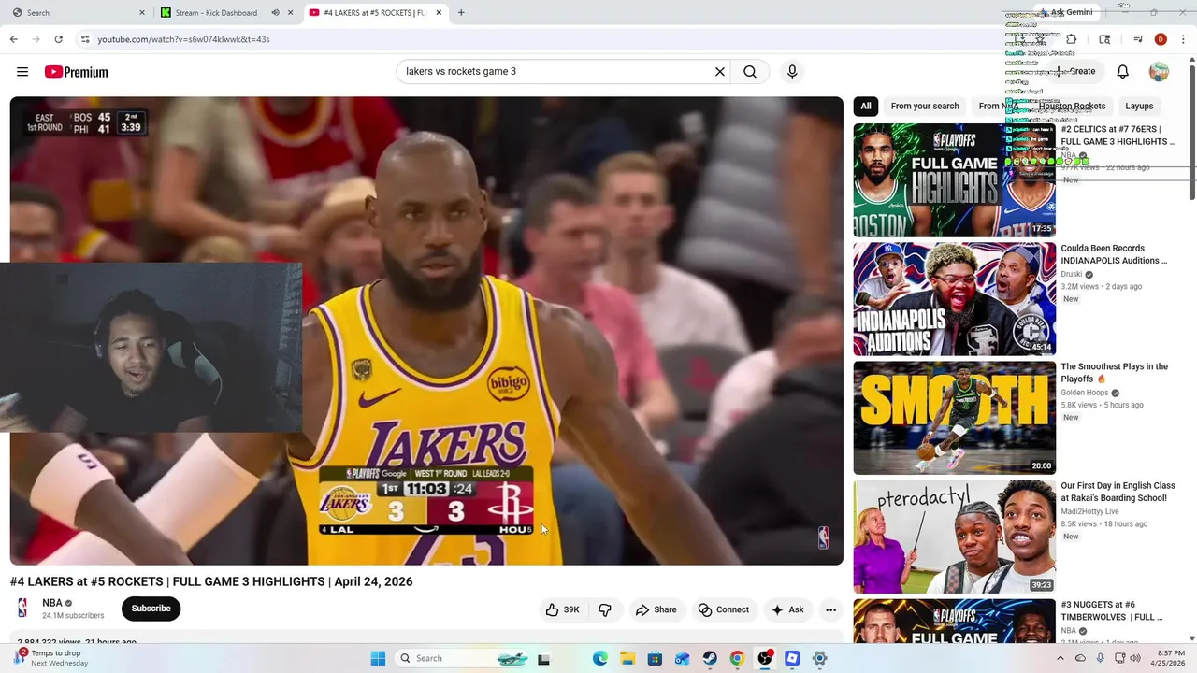
Task: Start voice search with the microphone
Action: click(792, 72)
